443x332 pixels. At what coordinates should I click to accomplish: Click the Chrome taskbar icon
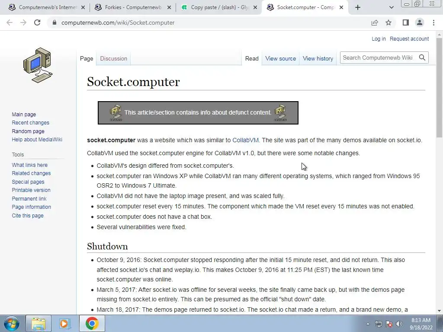point(92,323)
